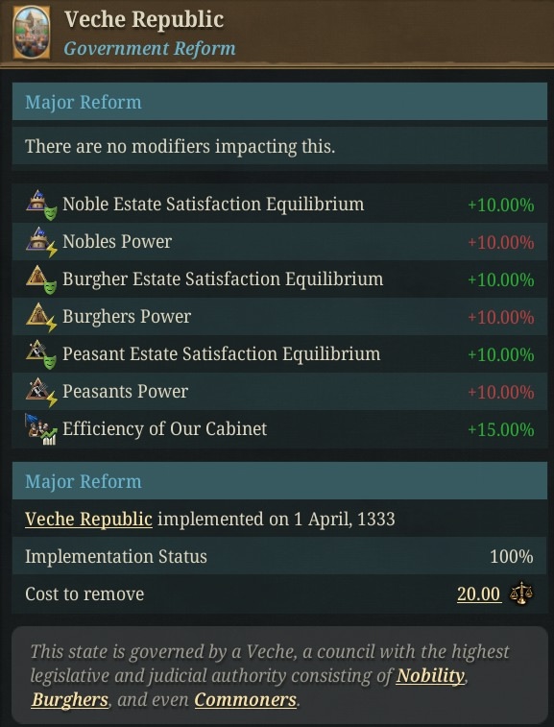The width and height of the screenshot is (554, 727).
Task: Click the Veche Republic reform portrait icon
Action: point(31,33)
